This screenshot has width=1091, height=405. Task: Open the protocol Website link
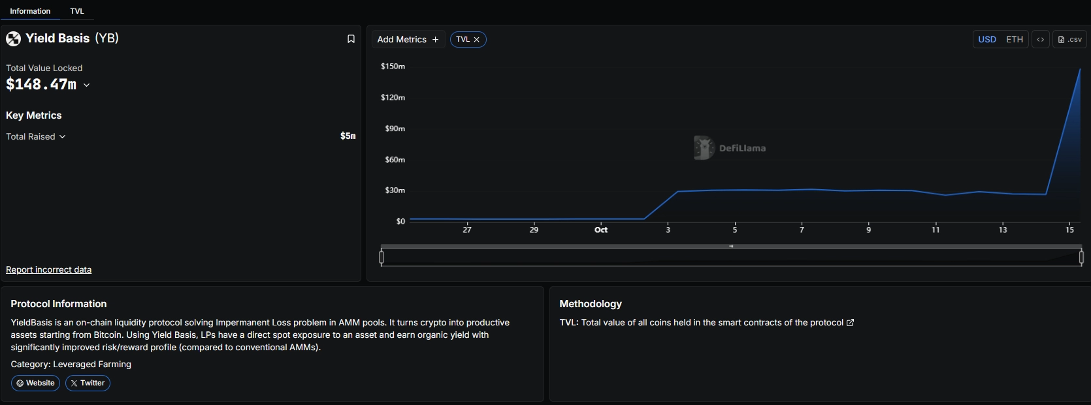click(x=35, y=383)
